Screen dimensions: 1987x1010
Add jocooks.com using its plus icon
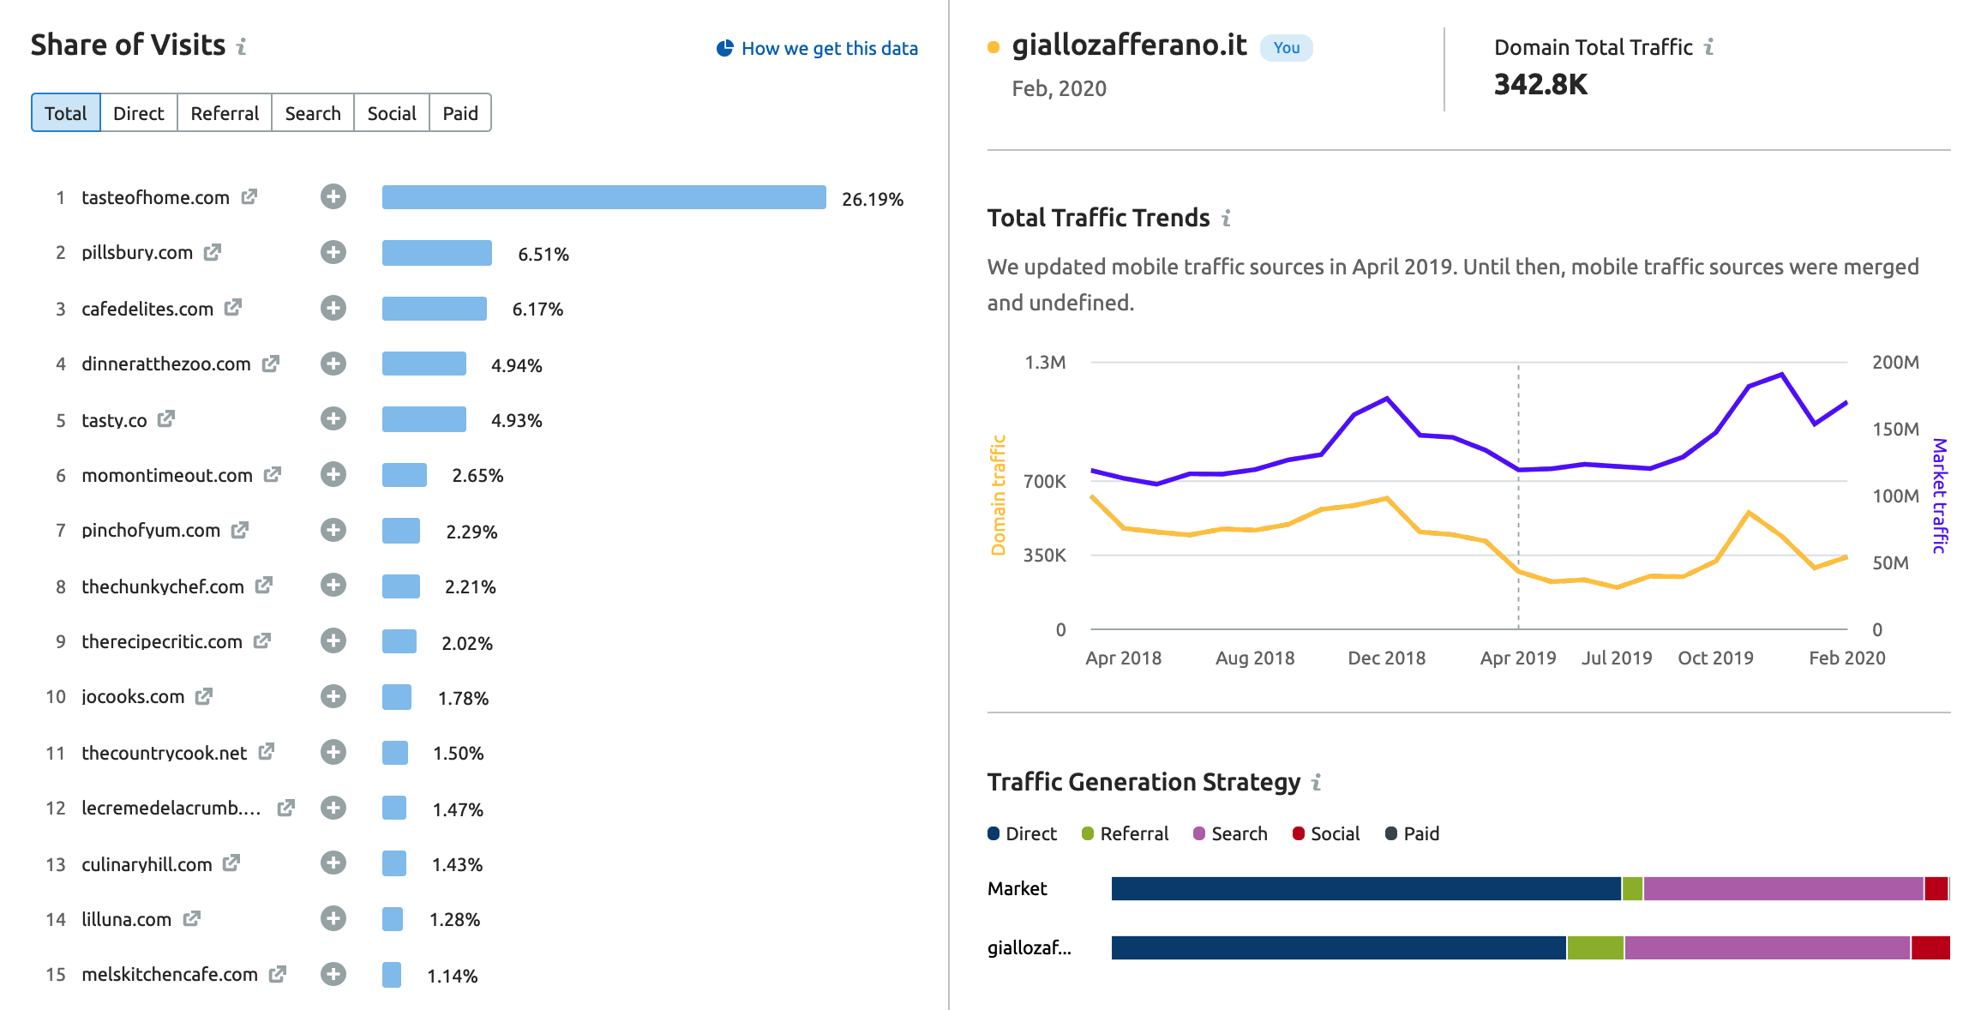333,696
